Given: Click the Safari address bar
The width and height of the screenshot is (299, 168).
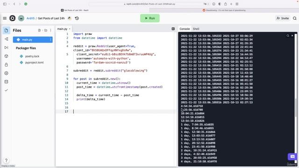Looking at the screenshot, I should 149,4.
